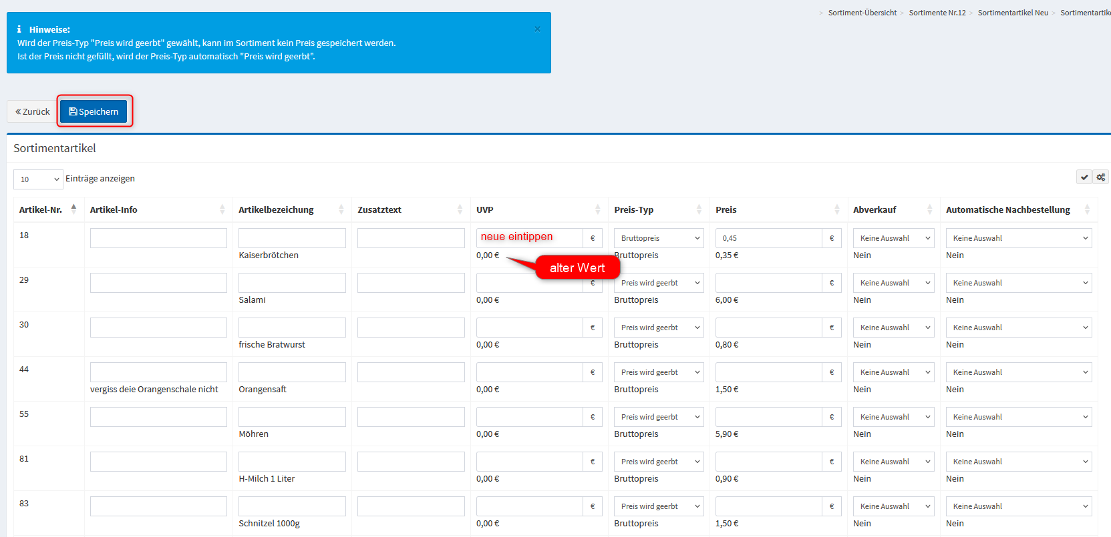Viewport: 1111px width, 537px height.
Task: Open the entries-per-page dropdown showing 10
Action: click(x=38, y=179)
